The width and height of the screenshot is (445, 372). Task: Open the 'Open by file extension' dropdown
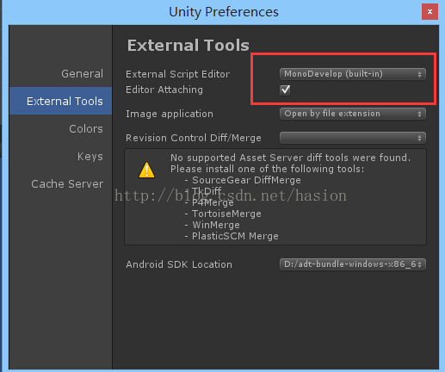[x=353, y=114]
